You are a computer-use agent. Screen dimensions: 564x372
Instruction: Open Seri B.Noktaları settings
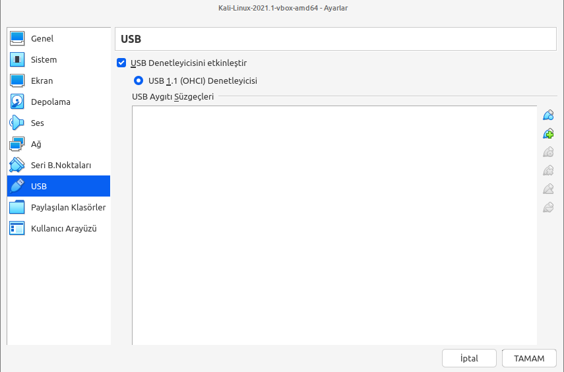coord(61,165)
